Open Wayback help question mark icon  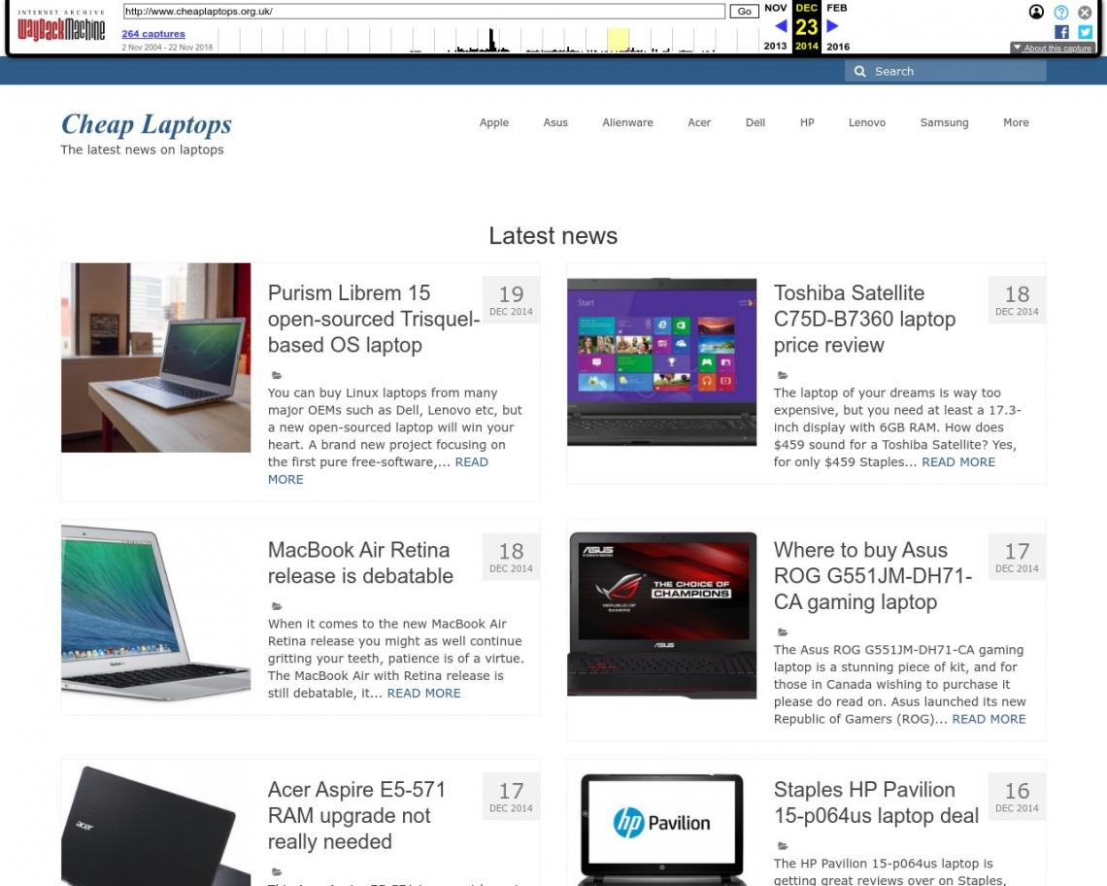coord(1061,12)
